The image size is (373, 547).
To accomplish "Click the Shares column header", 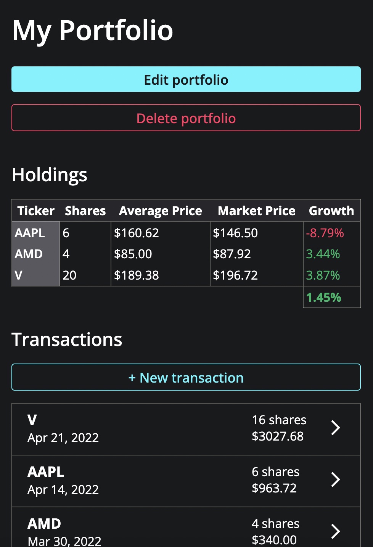I will point(85,211).
